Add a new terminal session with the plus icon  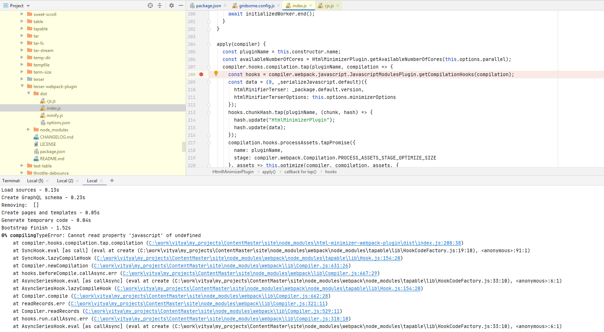pyautogui.click(x=112, y=180)
